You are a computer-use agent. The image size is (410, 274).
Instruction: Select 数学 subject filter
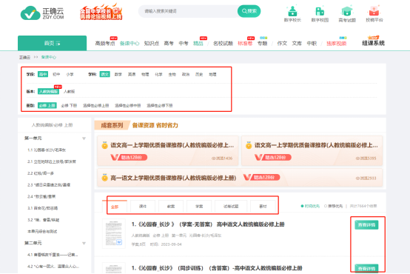[118, 74]
